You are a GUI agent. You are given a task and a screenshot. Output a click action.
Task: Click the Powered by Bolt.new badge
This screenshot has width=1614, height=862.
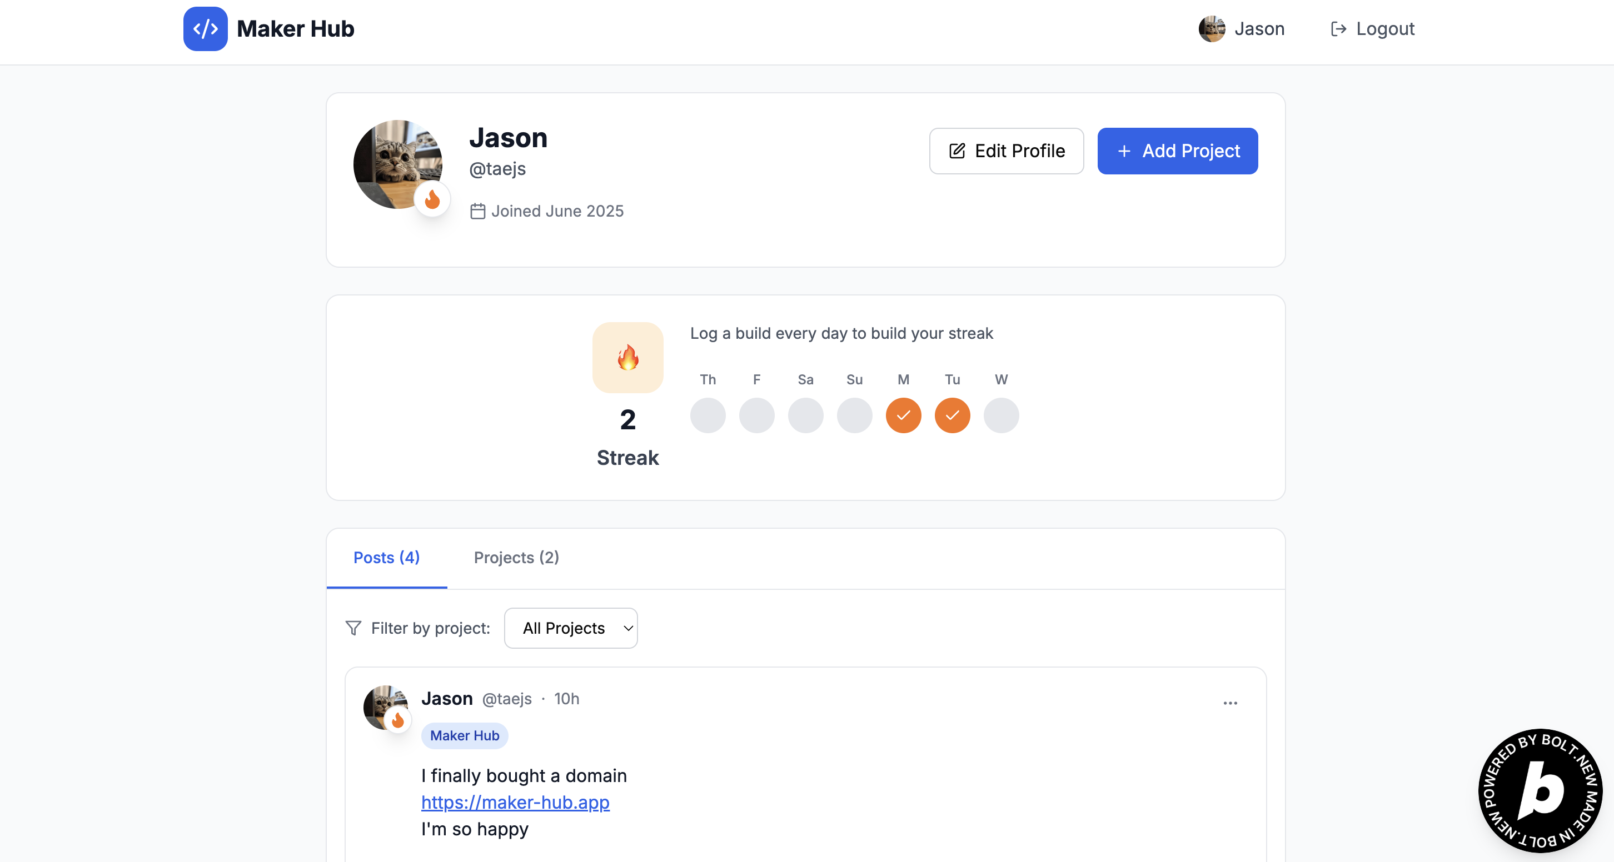point(1540,791)
